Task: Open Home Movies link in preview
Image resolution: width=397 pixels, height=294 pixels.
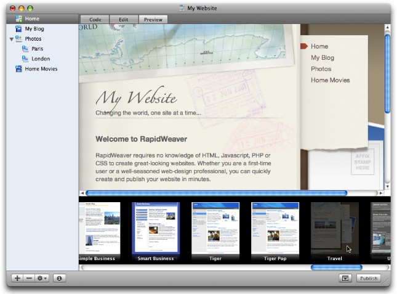Action: pyautogui.click(x=330, y=80)
